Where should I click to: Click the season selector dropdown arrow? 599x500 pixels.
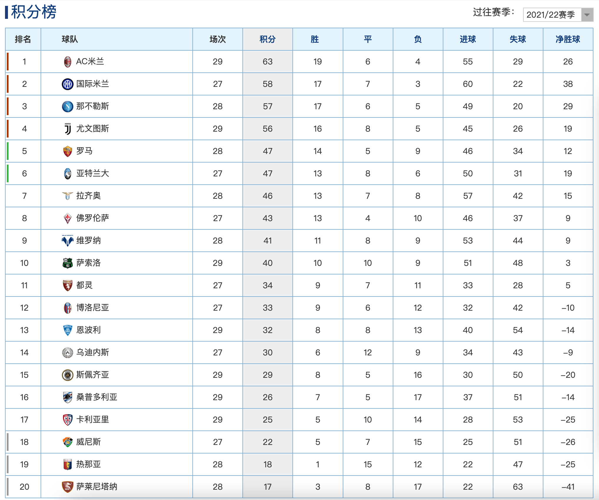point(587,15)
